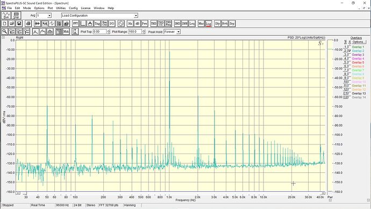
Task: Click the overlay set button C1
Action: tap(345, 93)
